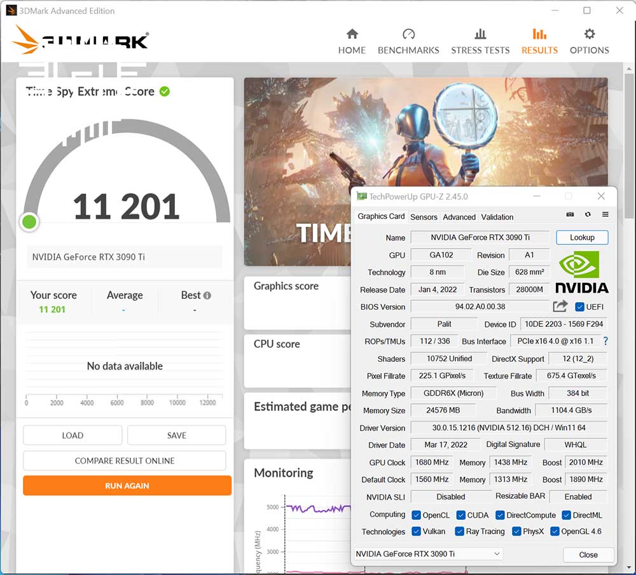Switch to the Graphics Card tab

(381, 216)
